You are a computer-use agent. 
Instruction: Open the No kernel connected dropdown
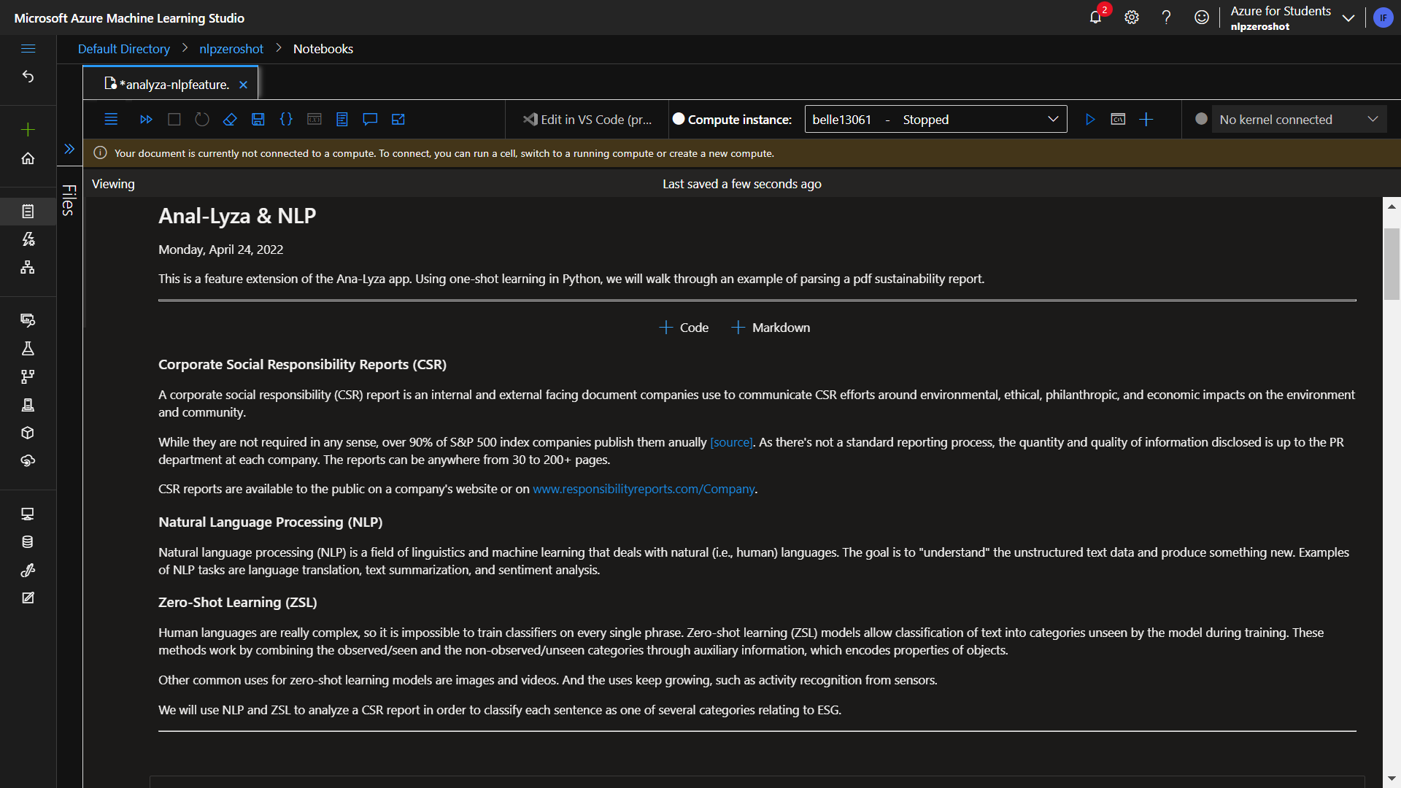[1299, 120]
